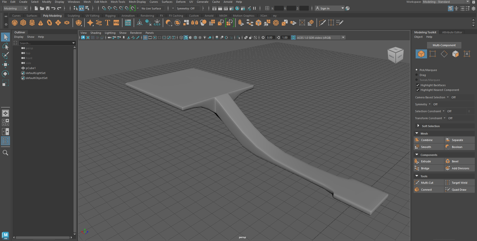Select the SVG creation shelf icon
This screenshot has height=241, width=477.
pyautogui.click(x=116, y=23)
